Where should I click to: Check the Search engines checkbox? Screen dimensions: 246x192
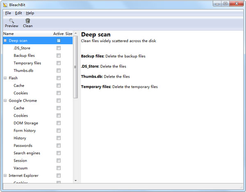click(59, 153)
